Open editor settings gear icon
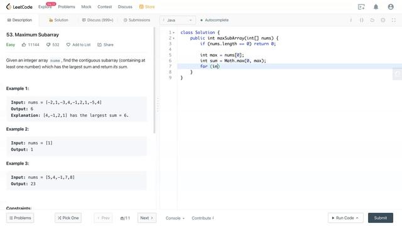 pyautogui.click(x=383, y=20)
